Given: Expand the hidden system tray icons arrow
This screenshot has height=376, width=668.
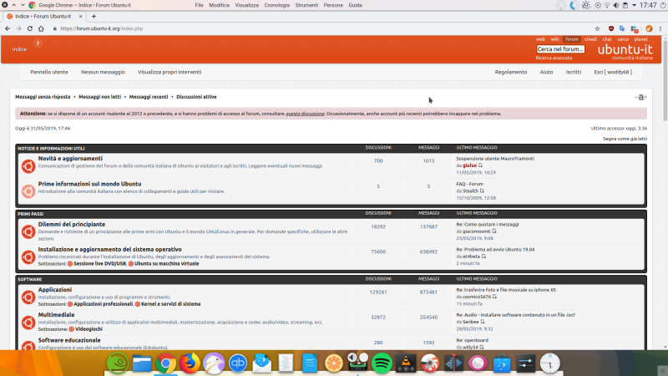Looking at the screenshot, I should pyautogui.click(x=634, y=5).
